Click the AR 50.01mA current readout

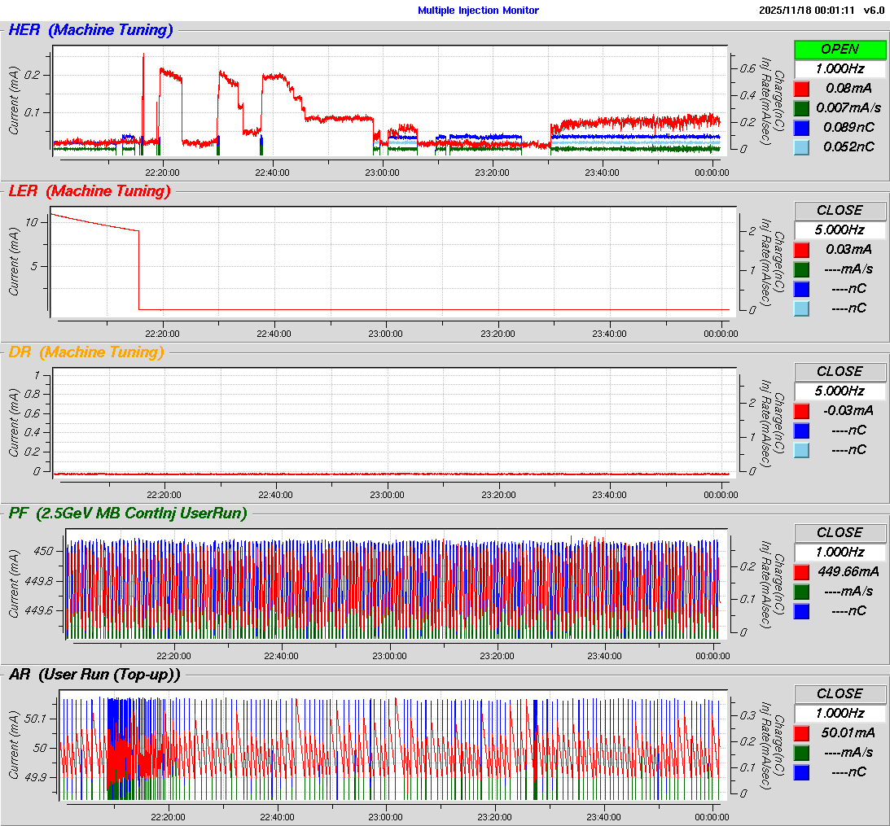(847, 732)
